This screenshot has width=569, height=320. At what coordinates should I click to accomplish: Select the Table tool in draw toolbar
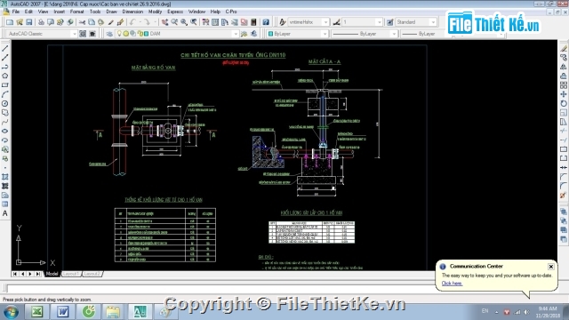coord(4,204)
